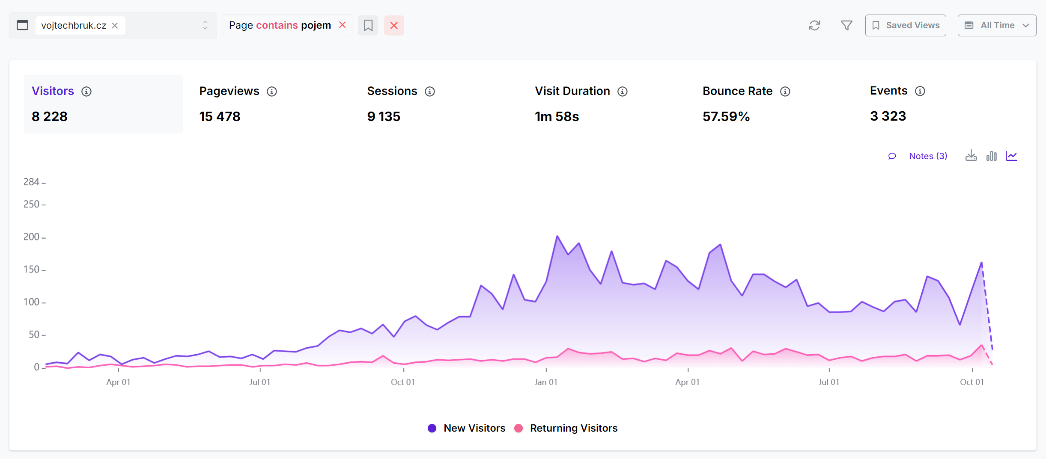Click the pageviews total value 15 478
The height and width of the screenshot is (459, 1046).
[220, 116]
